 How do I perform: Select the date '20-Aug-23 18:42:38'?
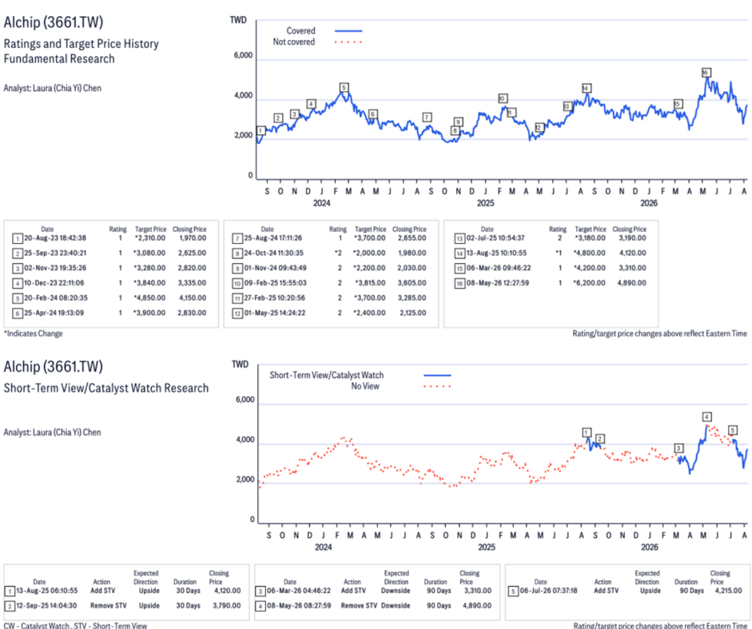55,238
